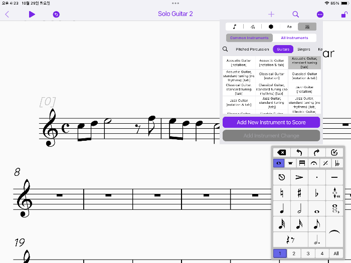
Task: Choose Guitars category pill
Action: [283, 49]
